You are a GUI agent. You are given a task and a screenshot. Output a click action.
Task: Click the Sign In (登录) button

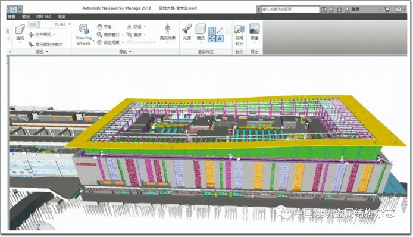coord(352,10)
